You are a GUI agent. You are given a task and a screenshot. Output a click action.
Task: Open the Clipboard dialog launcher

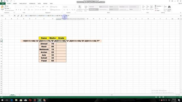pos(14,12)
